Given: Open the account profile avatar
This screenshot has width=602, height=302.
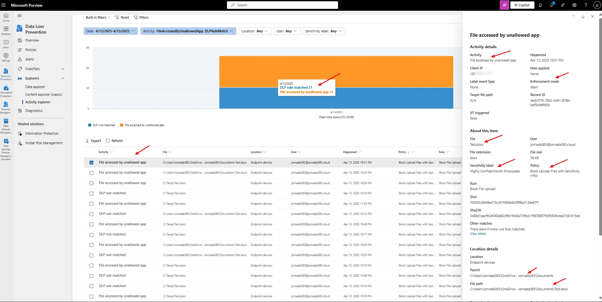Looking at the screenshot, I should [x=597, y=5].
